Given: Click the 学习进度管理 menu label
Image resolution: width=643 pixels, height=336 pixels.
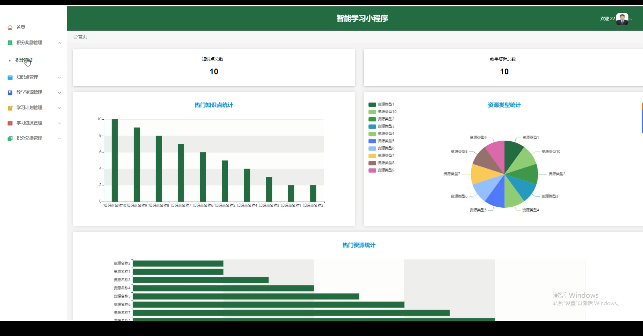Looking at the screenshot, I should tap(29, 123).
